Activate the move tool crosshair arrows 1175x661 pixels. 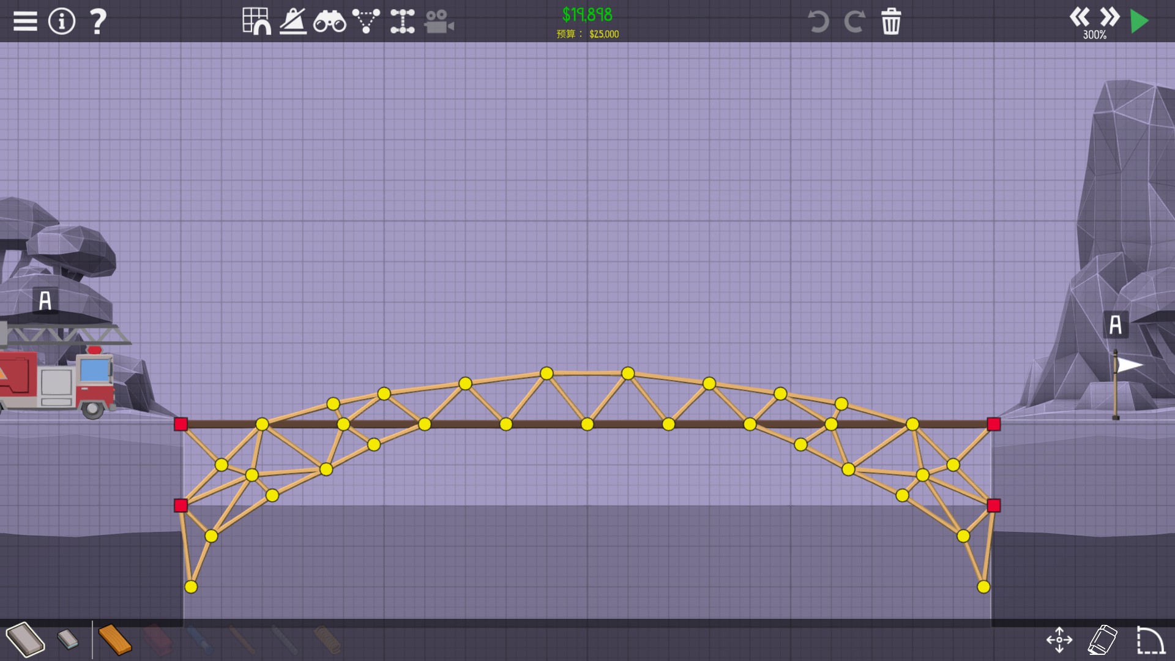[x=1059, y=640]
